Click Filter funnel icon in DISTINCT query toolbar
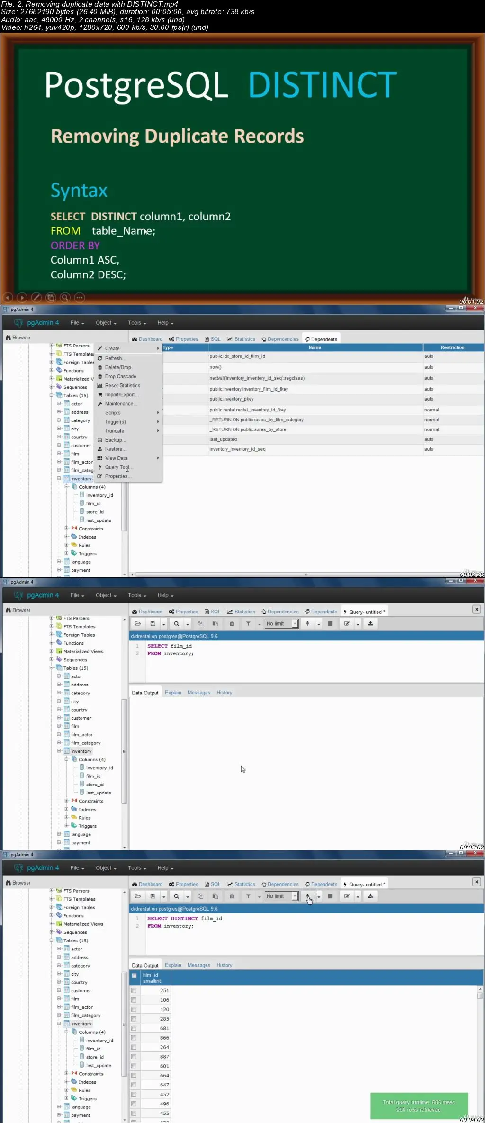485x1123 pixels. [x=248, y=896]
